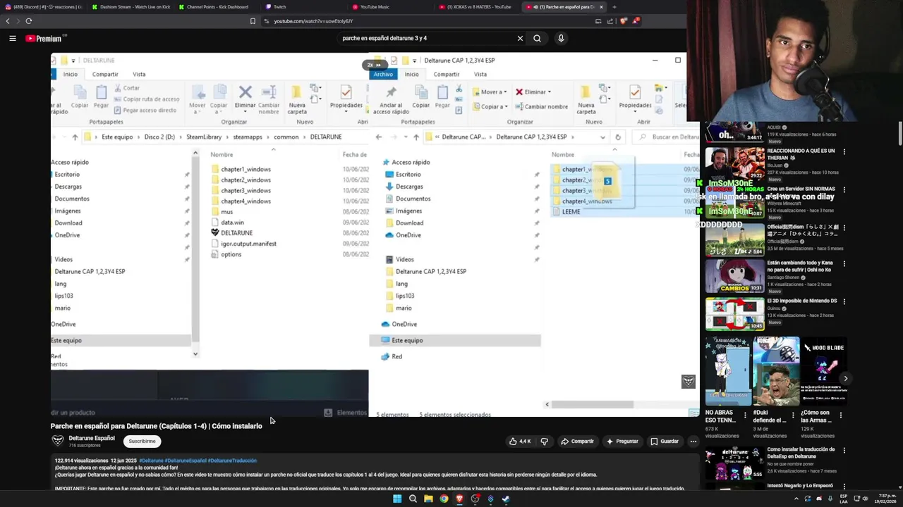Open the #DeltaruneEspañol hashtag link
This screenshot has width=903, height=507.
186,461
